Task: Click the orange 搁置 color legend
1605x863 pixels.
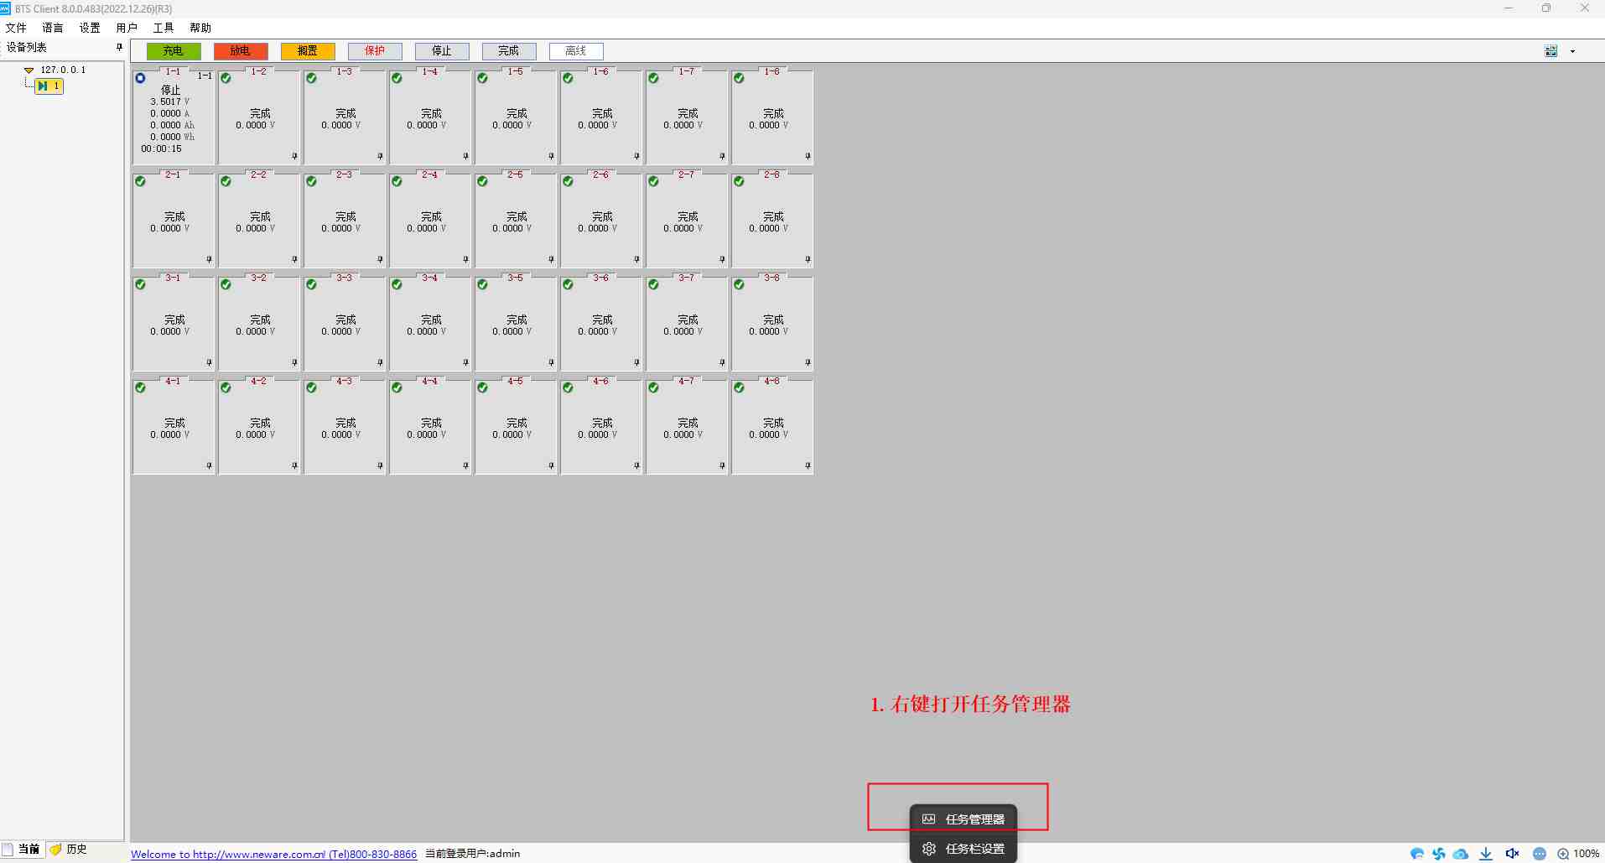Action: [308, 51]
